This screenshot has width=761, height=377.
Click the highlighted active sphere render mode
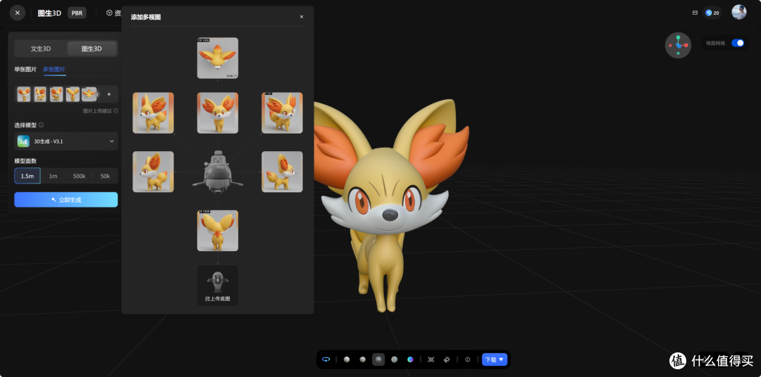(x=378, y=359)
